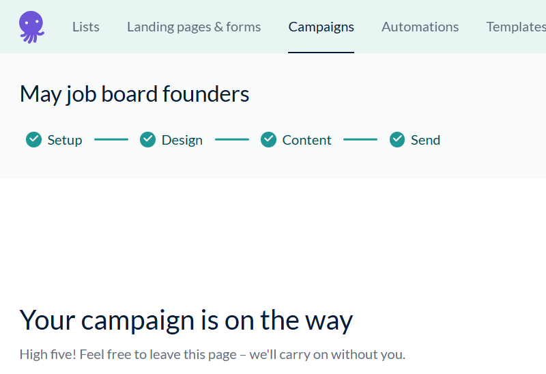Switch to the Templates tab
Viewport: 546px width, 374px height.
click(x=515, y=27)
